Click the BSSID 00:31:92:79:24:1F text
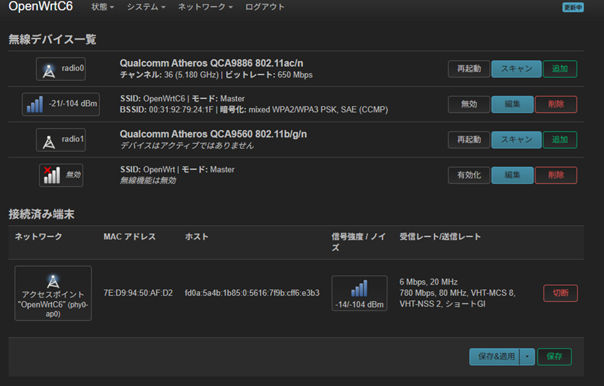The height and width of the screenshot is (386, 604). (167, 109)
